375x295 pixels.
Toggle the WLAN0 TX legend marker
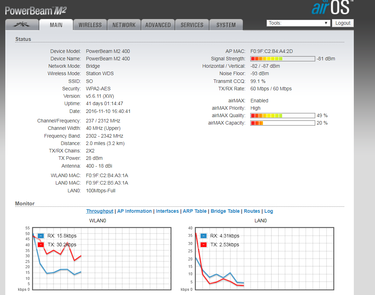(41, 245)
